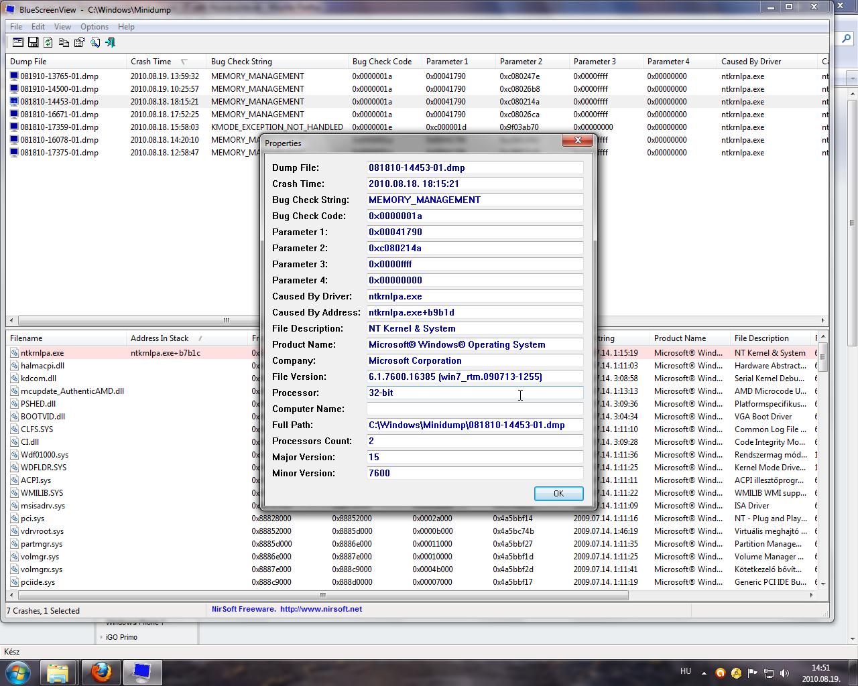
Task: Click the File Version field
Action: pos(475,377)
